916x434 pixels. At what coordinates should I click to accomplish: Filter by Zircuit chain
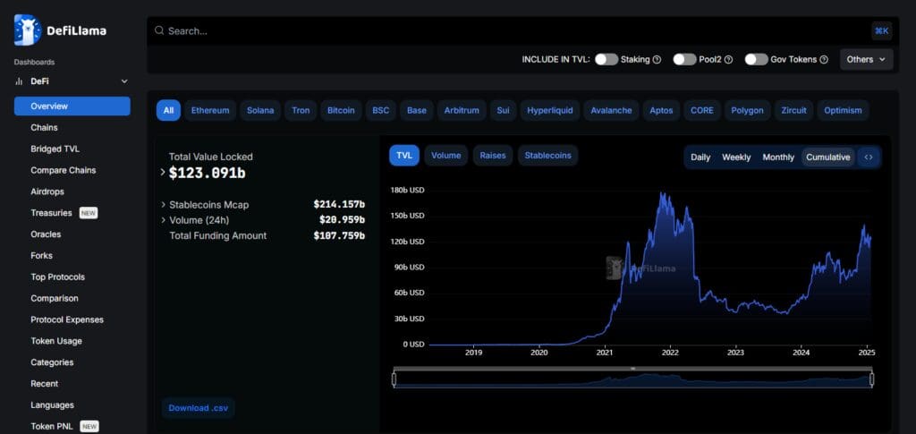[793, 110]
